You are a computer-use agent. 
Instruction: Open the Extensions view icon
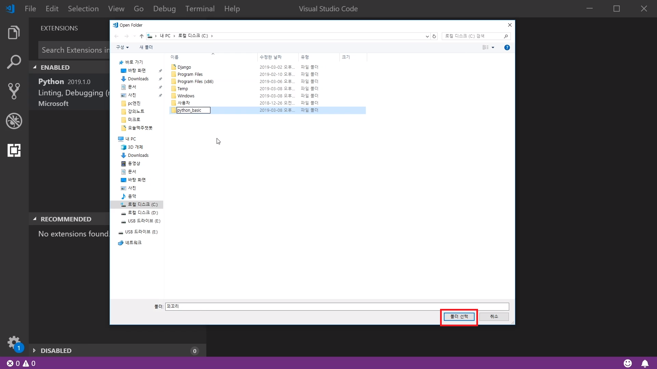tap(14, 150)
